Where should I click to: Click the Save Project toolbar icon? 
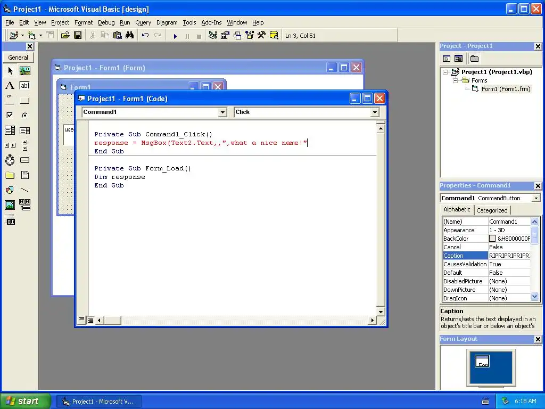coord(78,36)
